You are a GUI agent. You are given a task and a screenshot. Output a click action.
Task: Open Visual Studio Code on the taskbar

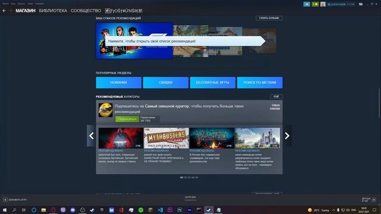(160, 210)
